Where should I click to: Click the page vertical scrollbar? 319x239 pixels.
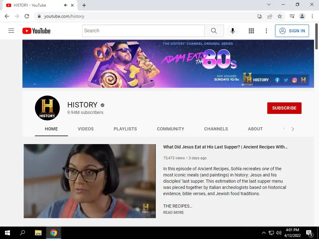tap(317, 37)
